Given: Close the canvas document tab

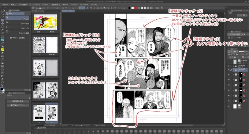Looking at the screenshot, I should [x=74, y=11].
